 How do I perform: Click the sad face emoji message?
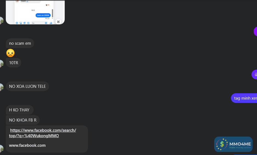coord(10,53)
